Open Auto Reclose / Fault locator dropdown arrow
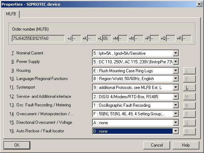Image resolution: width=204 pixels, height=153 pixels. coord(175,131)
